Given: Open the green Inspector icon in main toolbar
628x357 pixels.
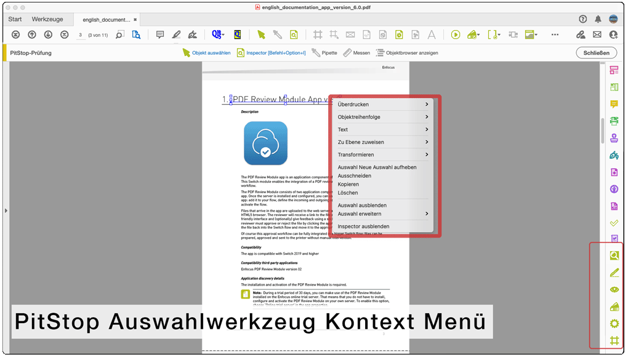Looking at the screenshot, I should coord(294,35).
